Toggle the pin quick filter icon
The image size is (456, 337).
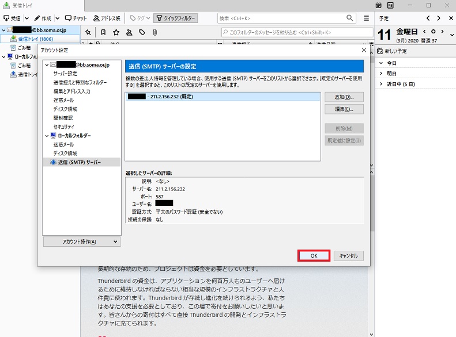pos(88,32)
